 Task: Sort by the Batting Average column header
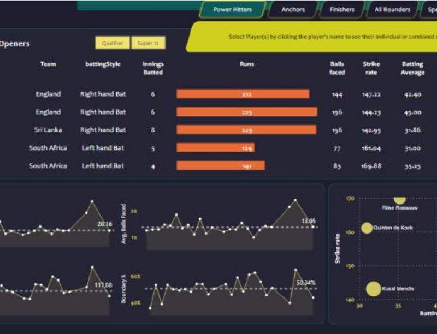(x=412, y=68)
